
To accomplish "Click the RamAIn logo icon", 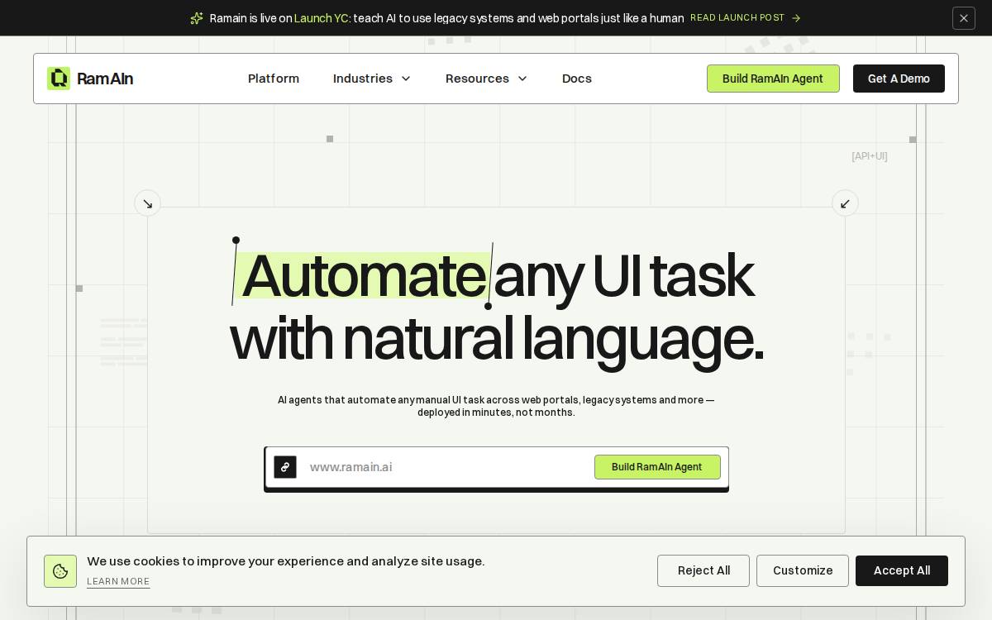I will click(59, 79).
